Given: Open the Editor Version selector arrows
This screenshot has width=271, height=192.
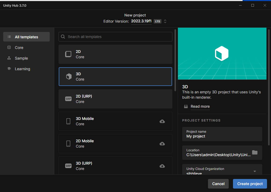Looking at the screenshot, I should [x=165, y=21].
